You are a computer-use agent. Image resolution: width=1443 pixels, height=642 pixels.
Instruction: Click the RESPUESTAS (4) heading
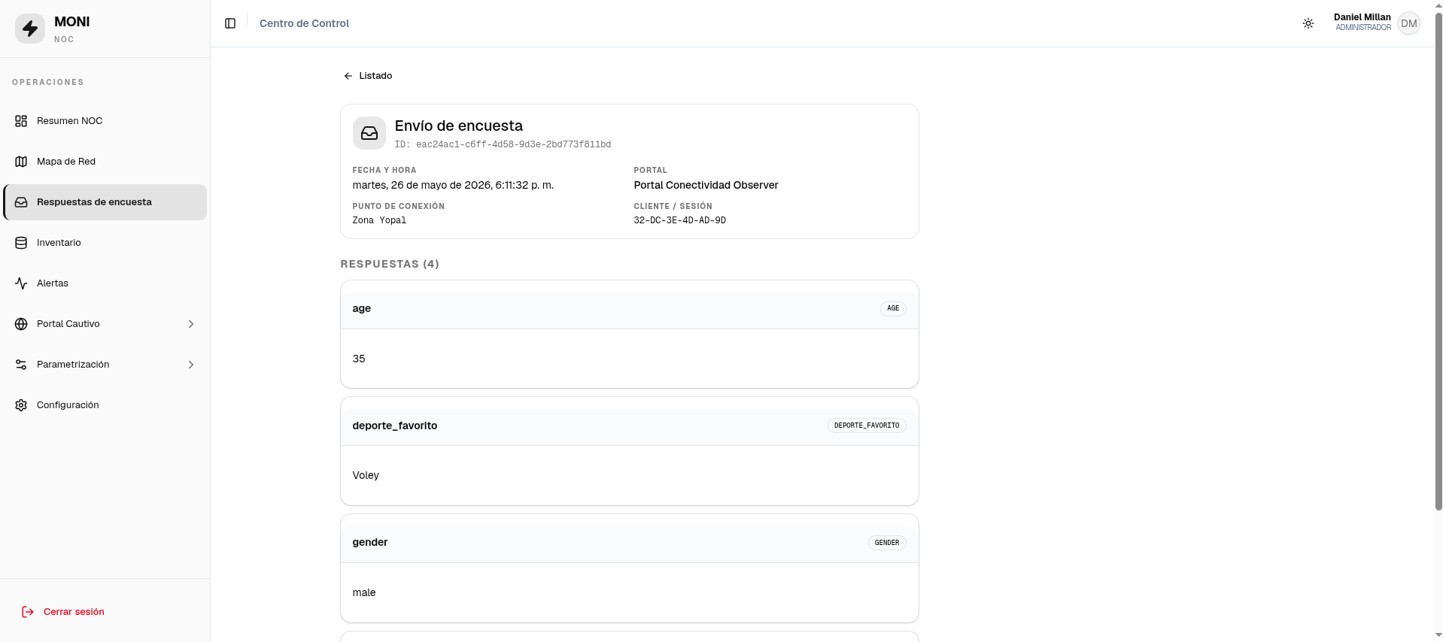pyautogui.click(x=390, y=264)
